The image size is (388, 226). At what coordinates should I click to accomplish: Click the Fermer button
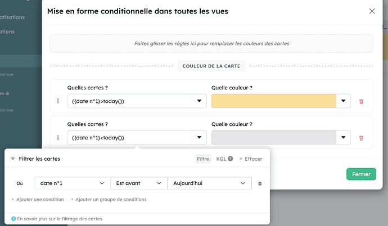point(361,174)
